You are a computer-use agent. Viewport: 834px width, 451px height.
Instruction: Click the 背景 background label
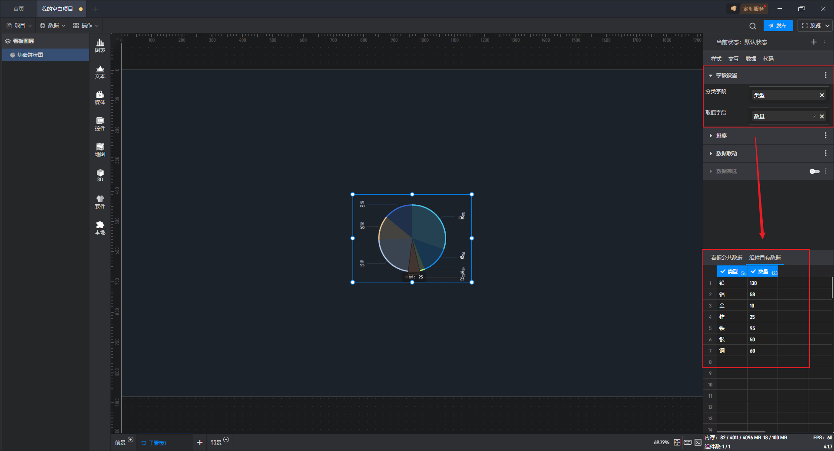pyautogui.click(x=216, y=443)
